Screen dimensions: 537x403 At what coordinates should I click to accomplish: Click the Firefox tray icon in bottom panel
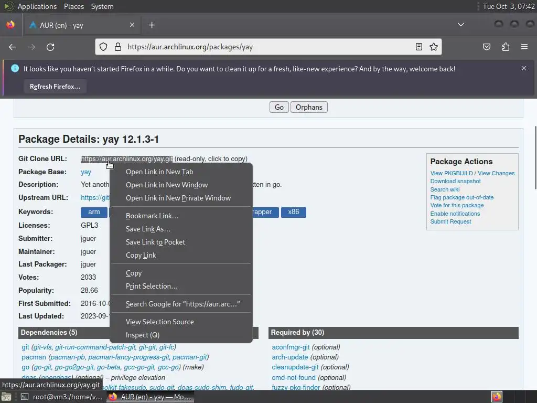click(497, 397)
